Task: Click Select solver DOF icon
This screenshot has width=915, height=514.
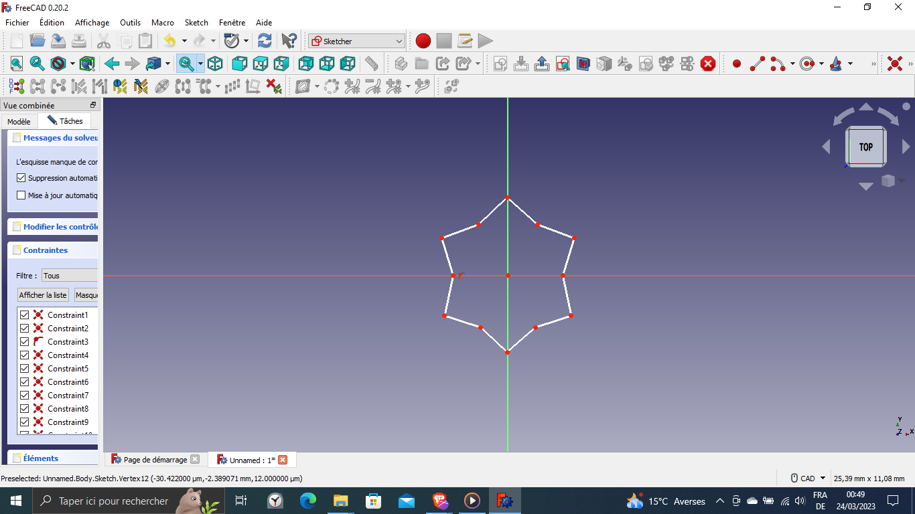Action: [17, 86]
